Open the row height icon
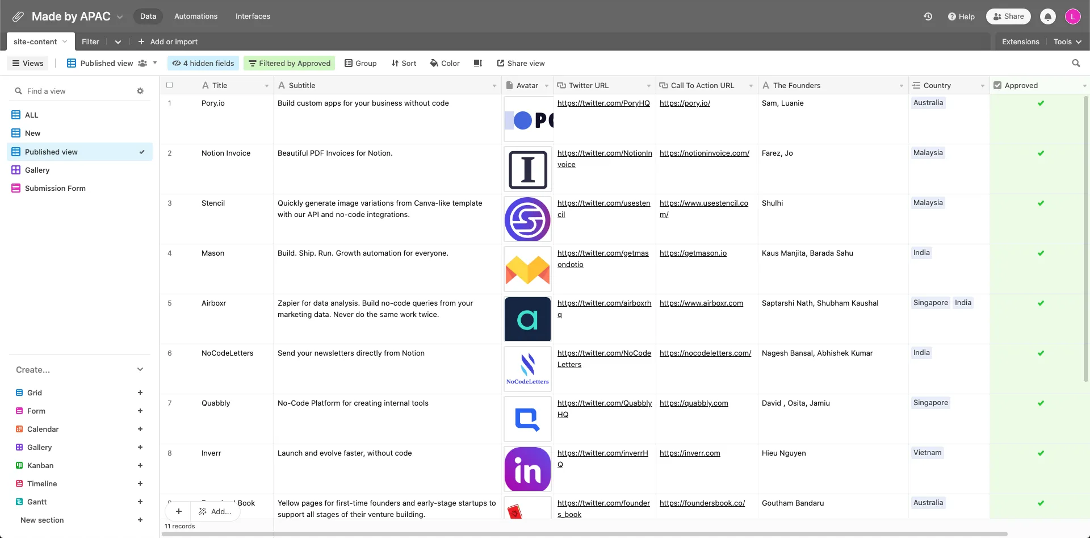Image resolution: width=1090 pixels, height=538 pixels. point(478,63)
